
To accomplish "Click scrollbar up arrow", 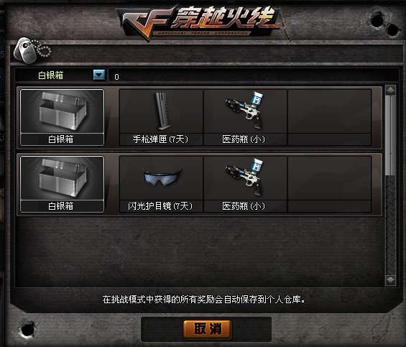I will [390, 90].
